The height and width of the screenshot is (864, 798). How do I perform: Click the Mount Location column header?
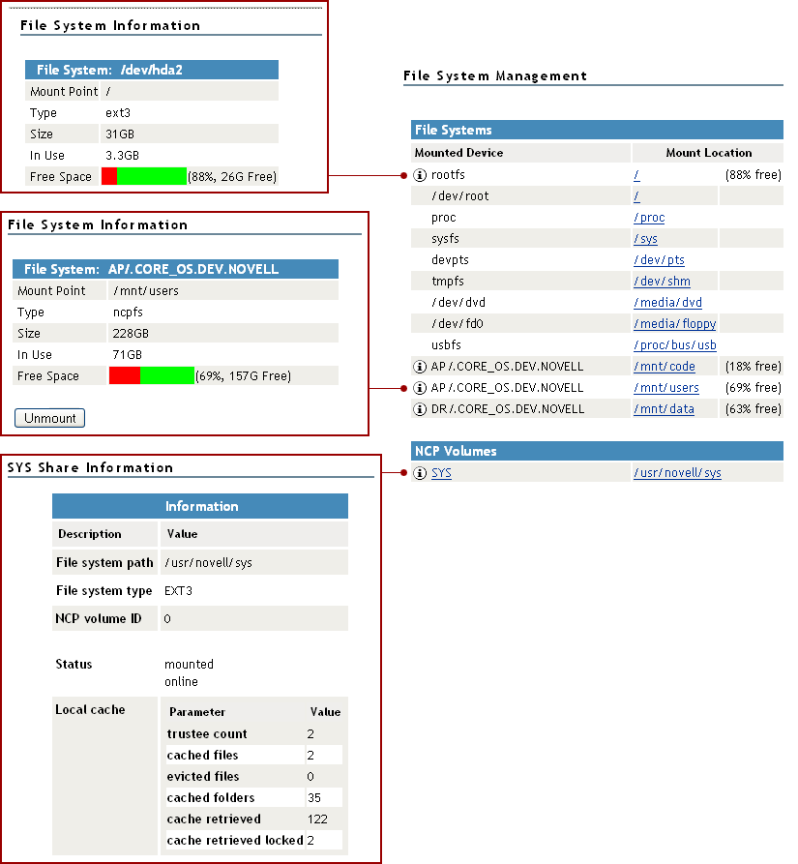point(709,153)
